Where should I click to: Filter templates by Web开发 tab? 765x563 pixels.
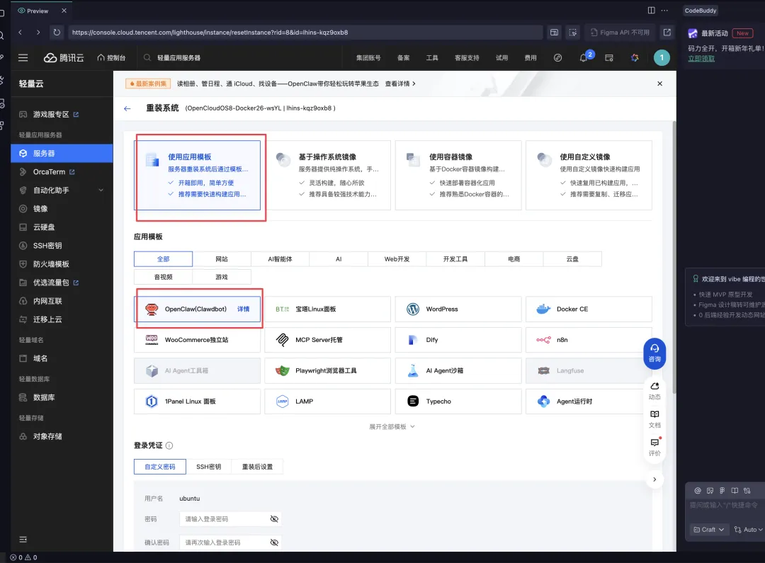[x=397, y=259]
